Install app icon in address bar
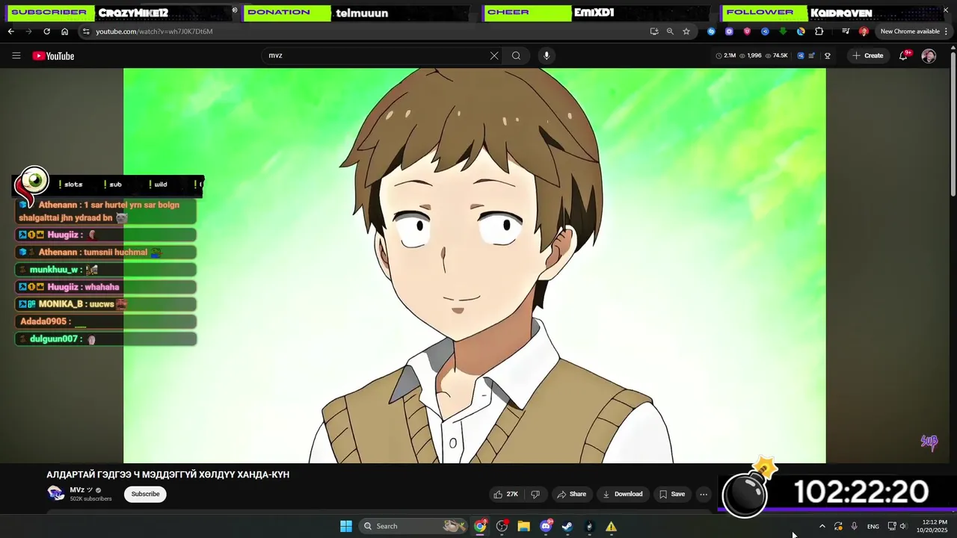Image resolution: width=957 pixels, height=538 pixels. point(654,31)
